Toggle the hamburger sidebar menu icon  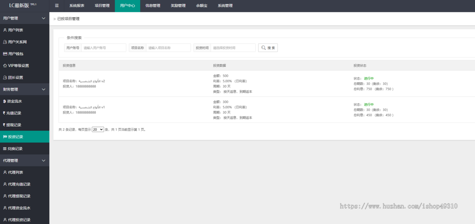click(x=57, y=6)
